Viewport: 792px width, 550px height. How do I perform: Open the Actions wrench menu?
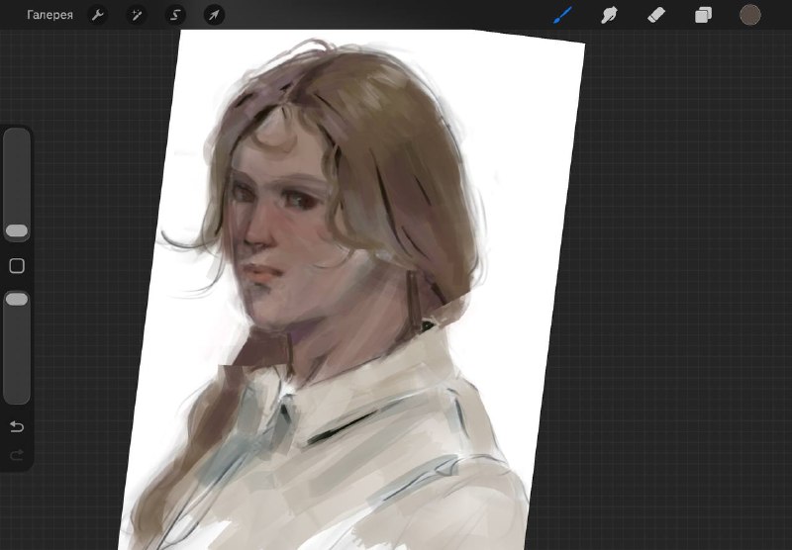[x=97, y=15]
